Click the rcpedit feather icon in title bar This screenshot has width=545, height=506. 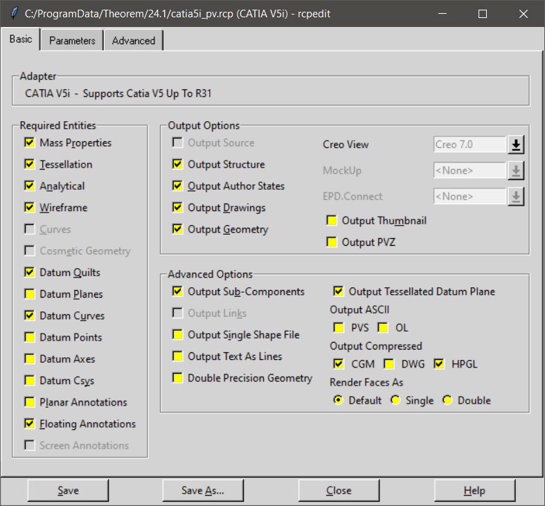click(x=14, y=14)
